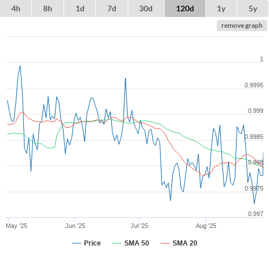Show the 5y time range
Screen dimensions: 269x258
[x=253, y=9]
